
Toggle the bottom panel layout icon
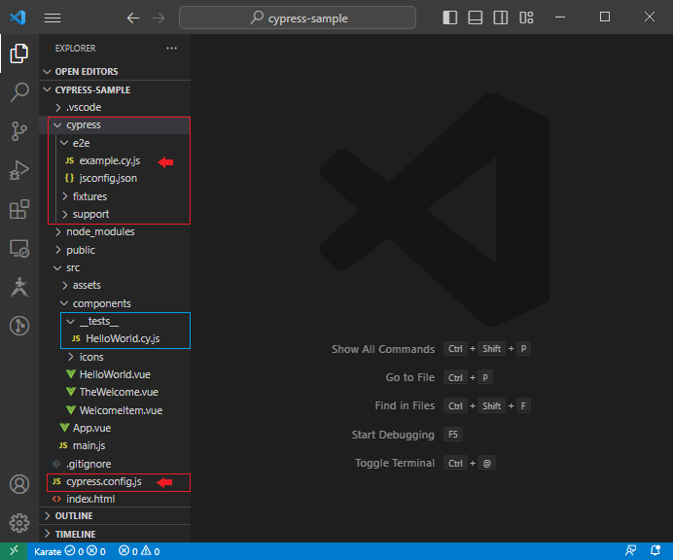click(x=476, y=17)
